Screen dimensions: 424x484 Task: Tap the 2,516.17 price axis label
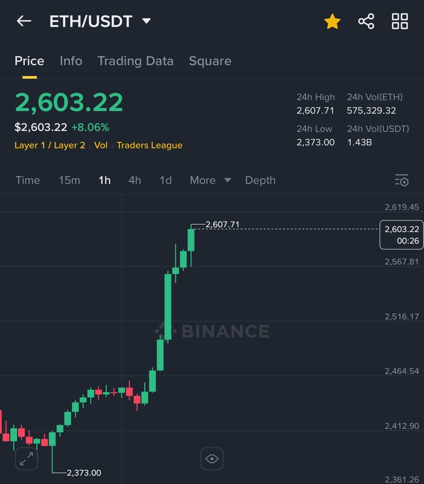tap(402, 317)
